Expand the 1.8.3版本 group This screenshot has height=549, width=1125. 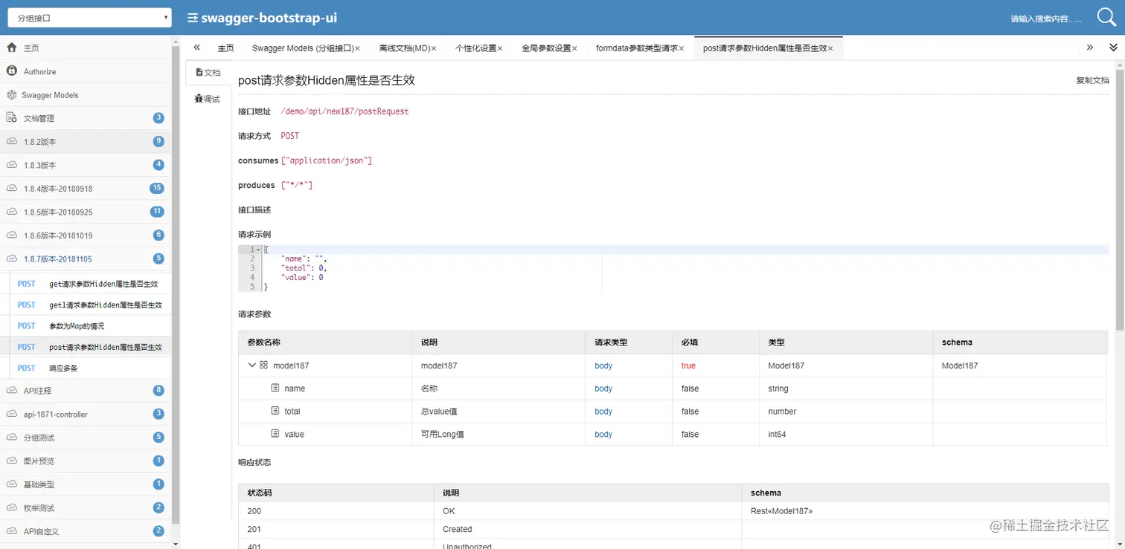(86, 165)
